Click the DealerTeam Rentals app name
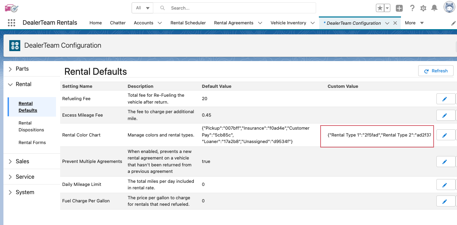This screenshot has height=225, width=457. [x=50, y=23]
